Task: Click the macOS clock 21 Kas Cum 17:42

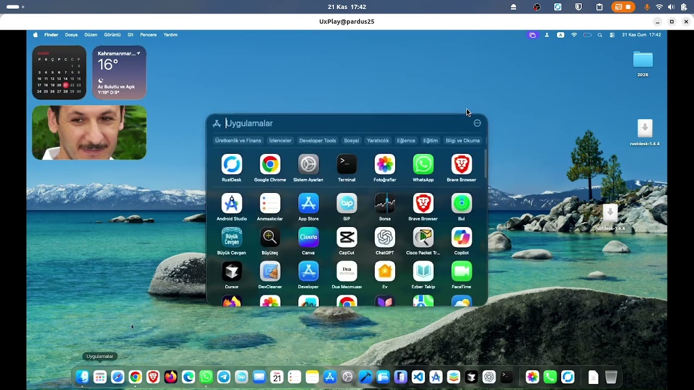Action: click(641, 35)
